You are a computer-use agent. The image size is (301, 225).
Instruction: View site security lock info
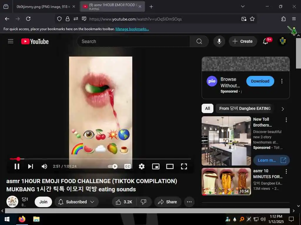(x=68, y=19)
